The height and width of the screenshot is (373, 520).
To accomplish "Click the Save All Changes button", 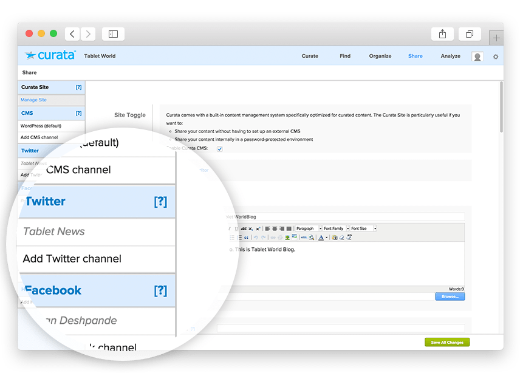I will point(446,343).
